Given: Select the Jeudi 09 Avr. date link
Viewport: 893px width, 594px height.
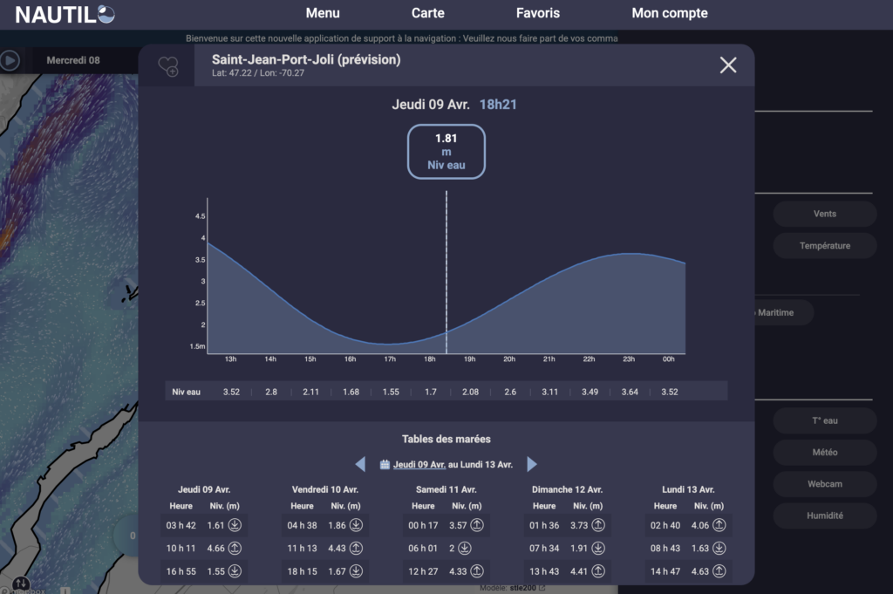Looking at the screenshot, I should (419, 465).
